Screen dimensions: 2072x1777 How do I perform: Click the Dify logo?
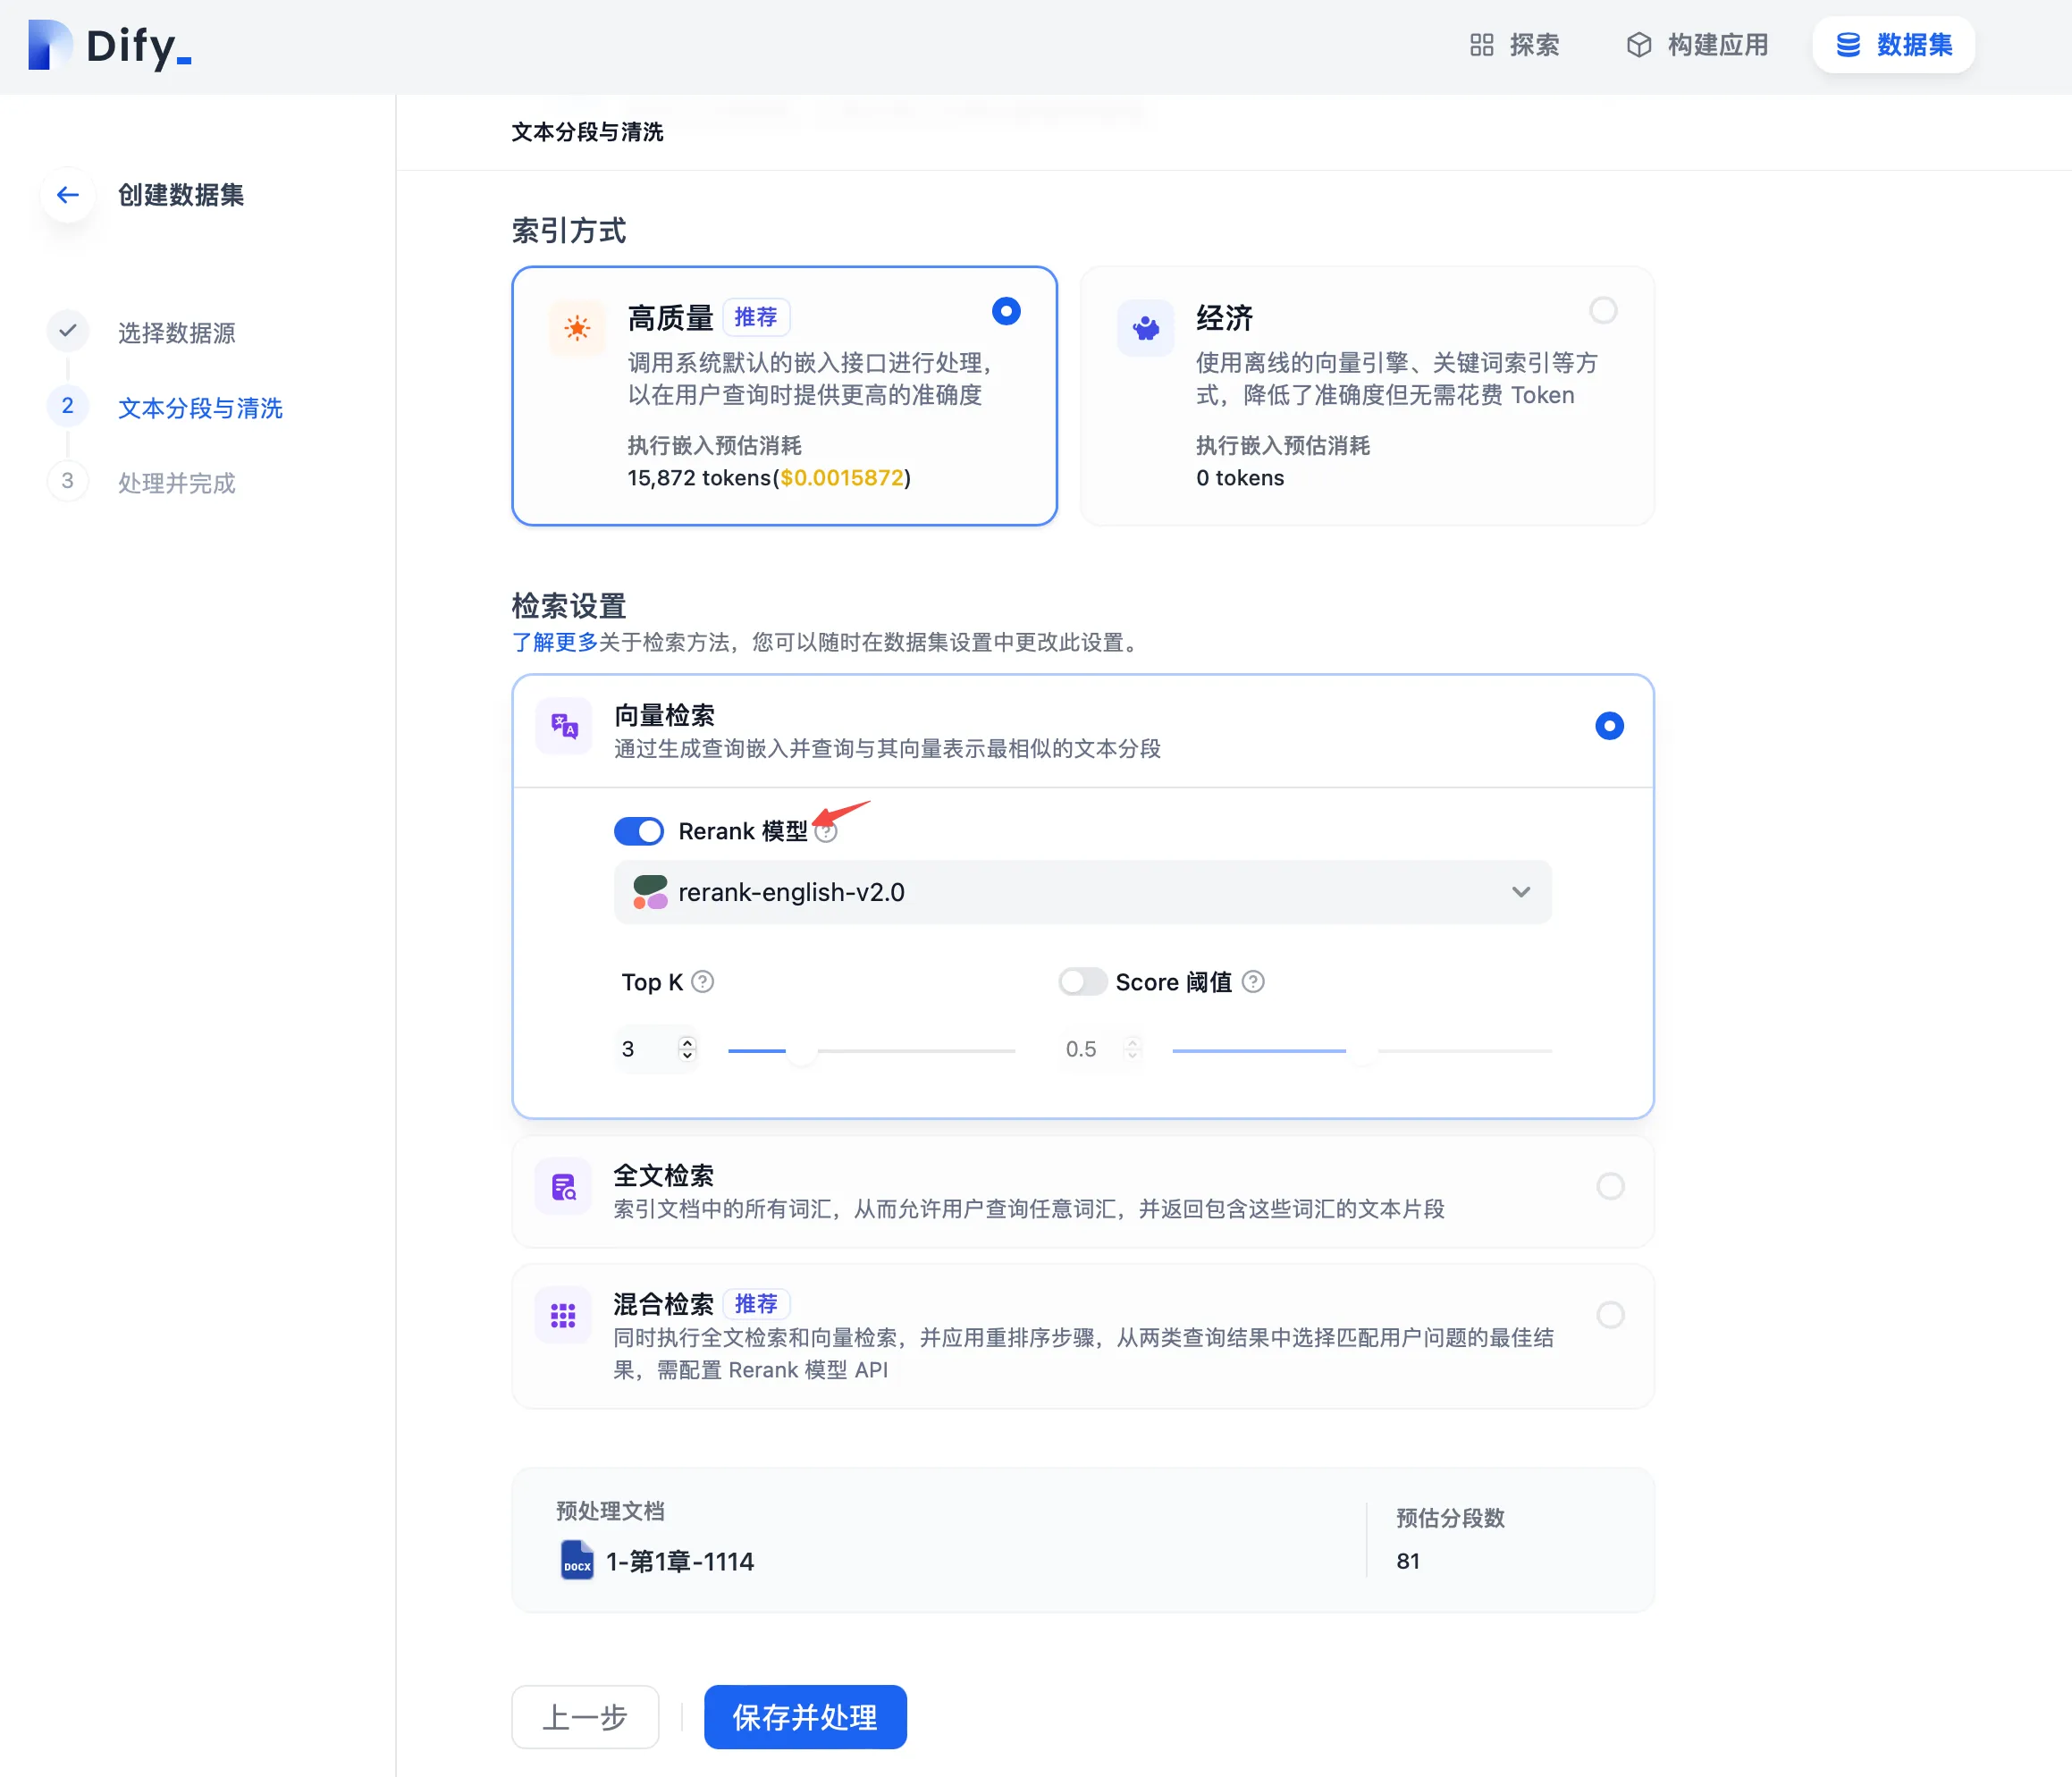(x=110, y=46)
